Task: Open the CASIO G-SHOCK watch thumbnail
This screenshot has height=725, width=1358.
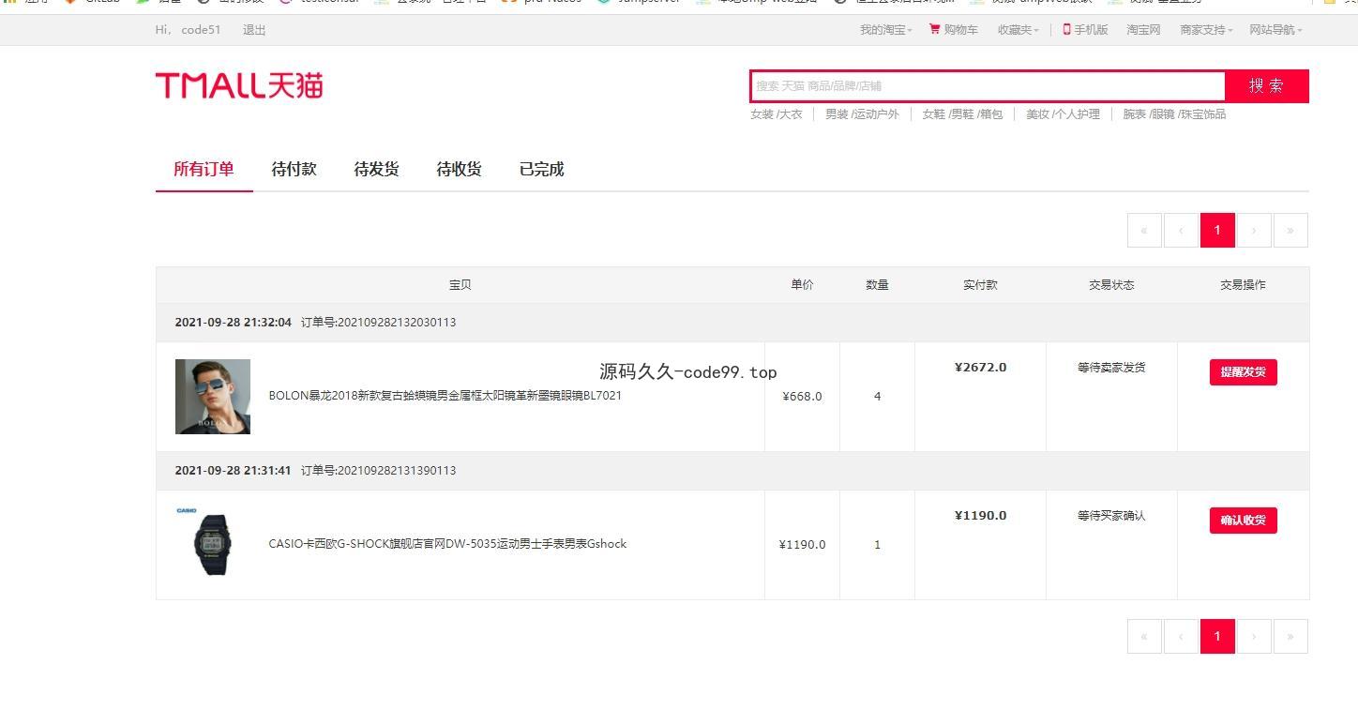Action: click(213, 544)
